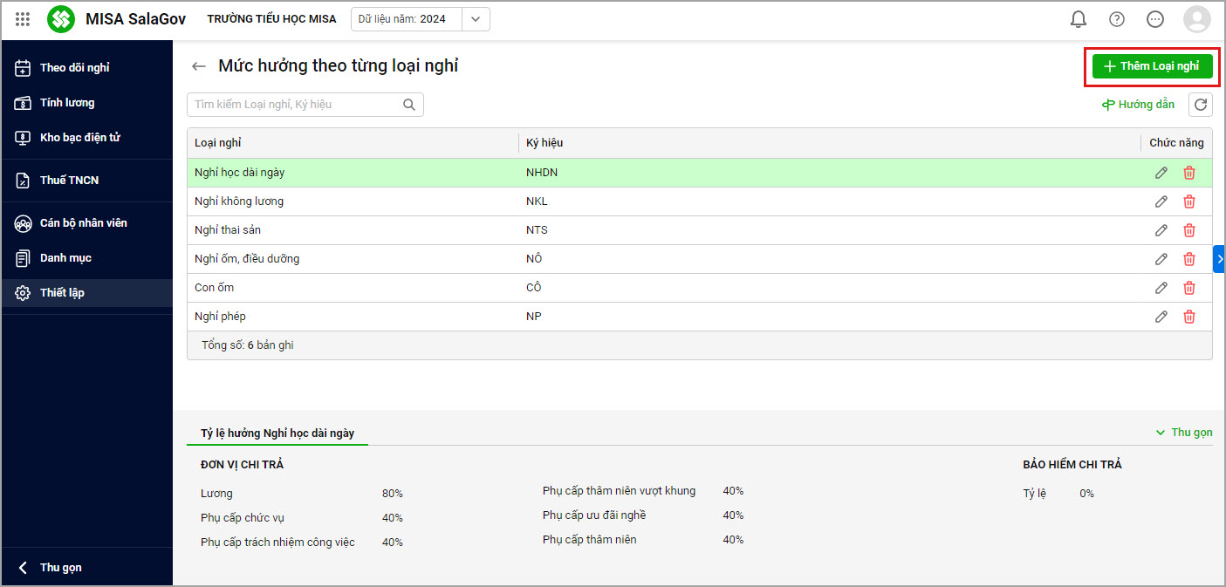Collapse the ratio panel with Thu gọn
Viewport: 1226px width, 587px height.
click(1184, 433)
